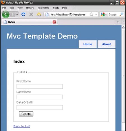Click the vertical scrollbar thumb

point(123,76)
